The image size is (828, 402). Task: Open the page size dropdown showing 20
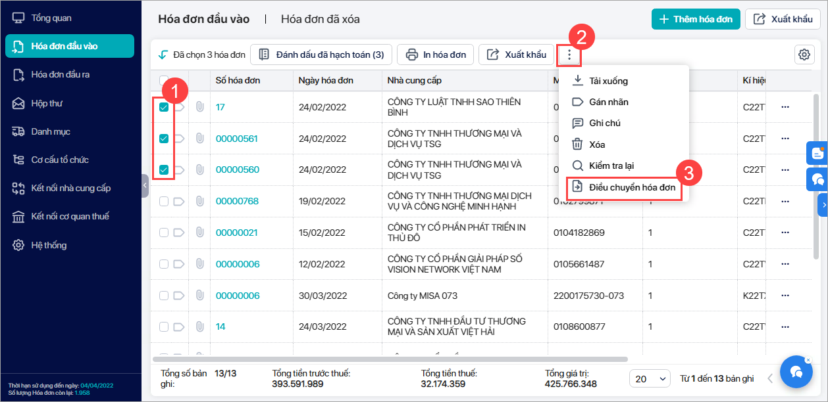649,378
